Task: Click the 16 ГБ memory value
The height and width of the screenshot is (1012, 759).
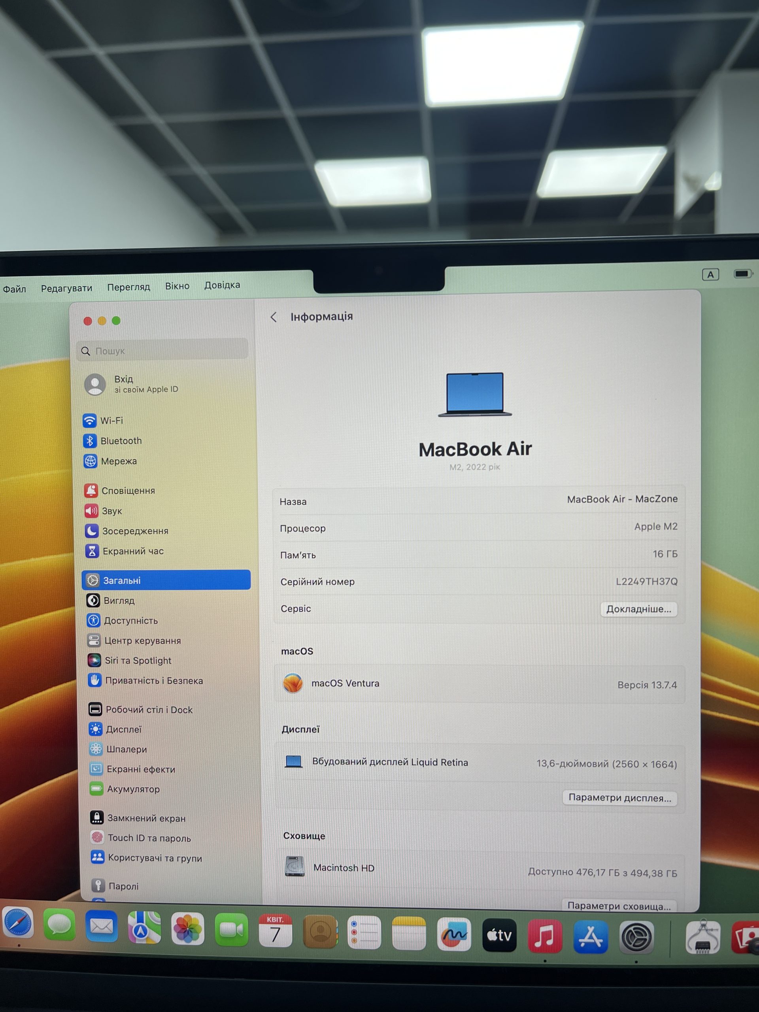Action: (665, 554)
